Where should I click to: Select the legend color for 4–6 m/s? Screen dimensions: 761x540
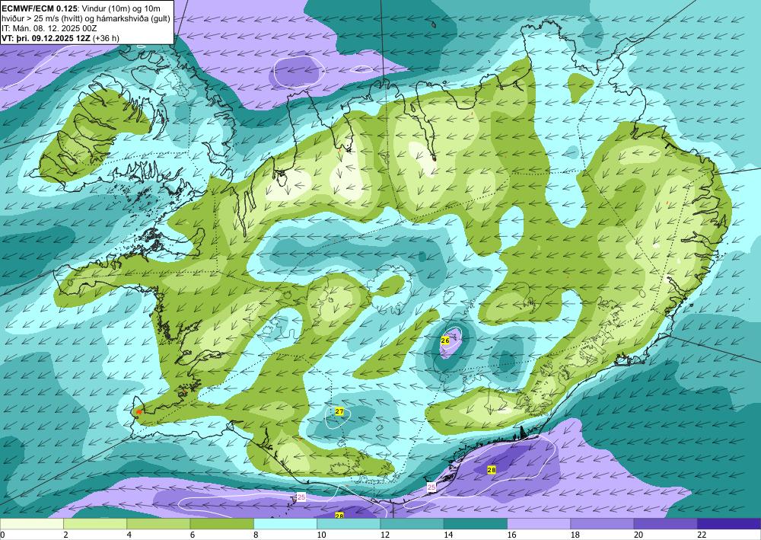(x=158, y=523)
